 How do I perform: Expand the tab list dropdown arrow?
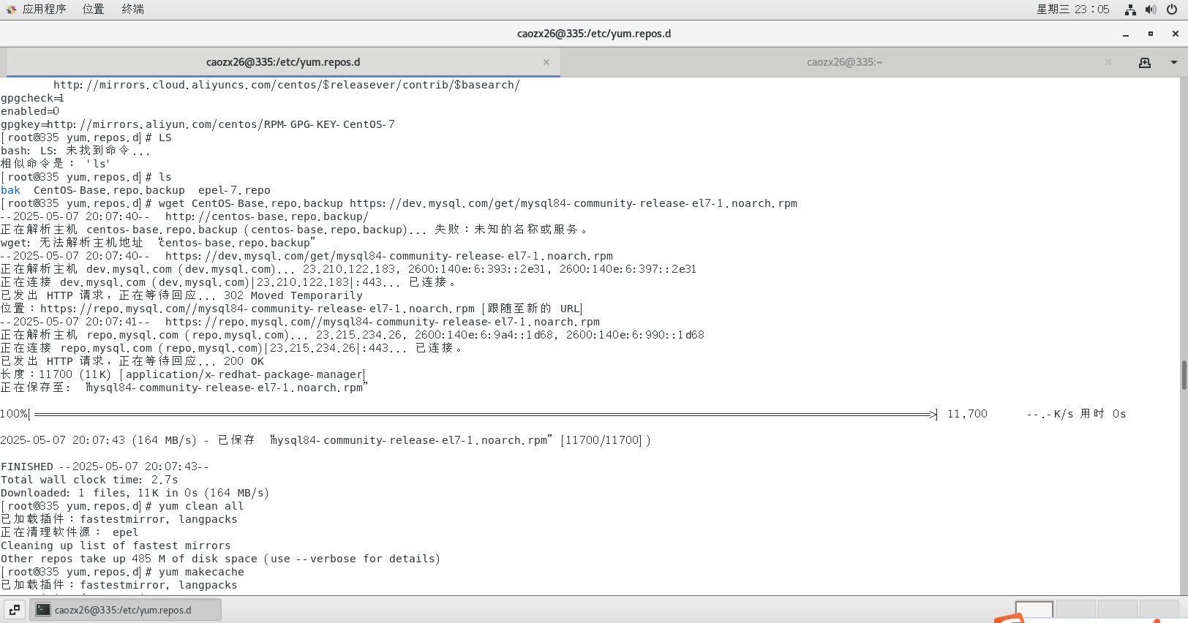[1174, 63]
